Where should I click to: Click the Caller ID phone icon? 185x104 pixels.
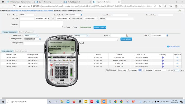click(x=167, y=35)
